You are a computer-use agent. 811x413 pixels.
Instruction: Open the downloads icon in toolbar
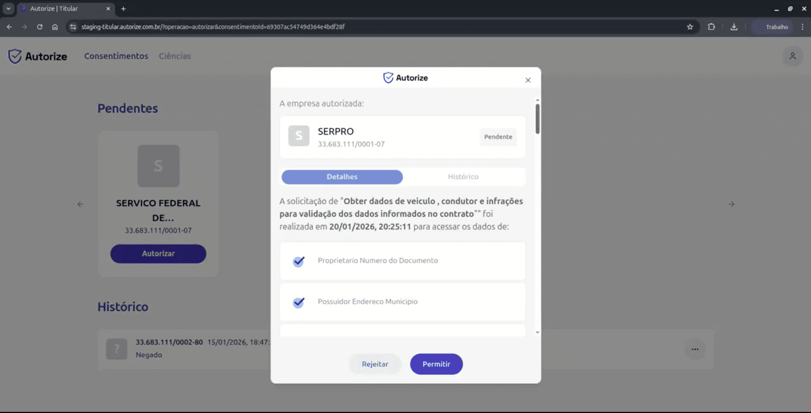tap(734, 27)
